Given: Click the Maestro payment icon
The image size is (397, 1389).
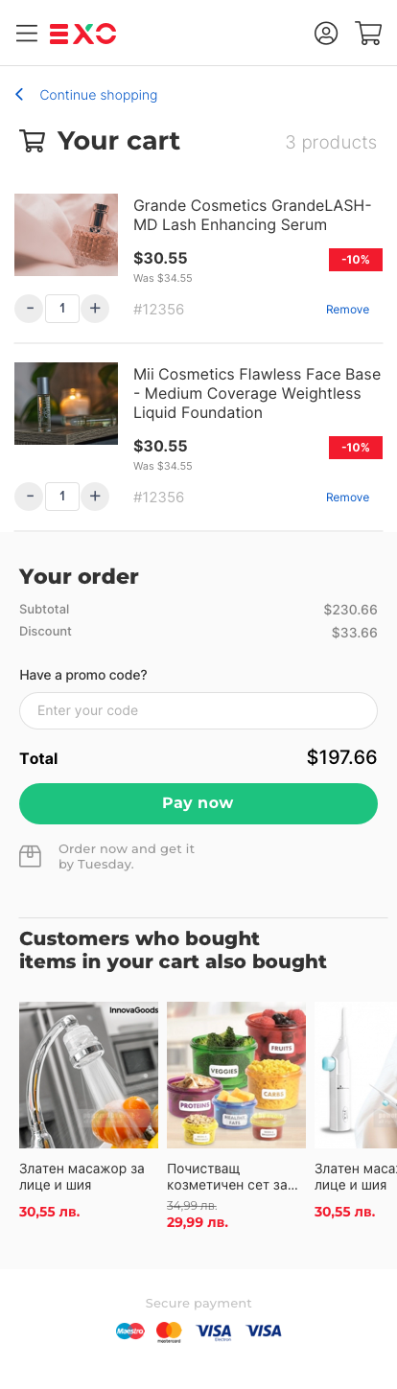Looking at the screenshot, I should (129, 1331).
